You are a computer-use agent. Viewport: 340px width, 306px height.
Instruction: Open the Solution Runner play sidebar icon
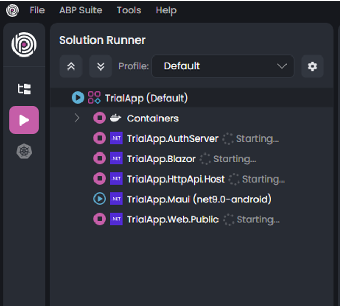24,120
